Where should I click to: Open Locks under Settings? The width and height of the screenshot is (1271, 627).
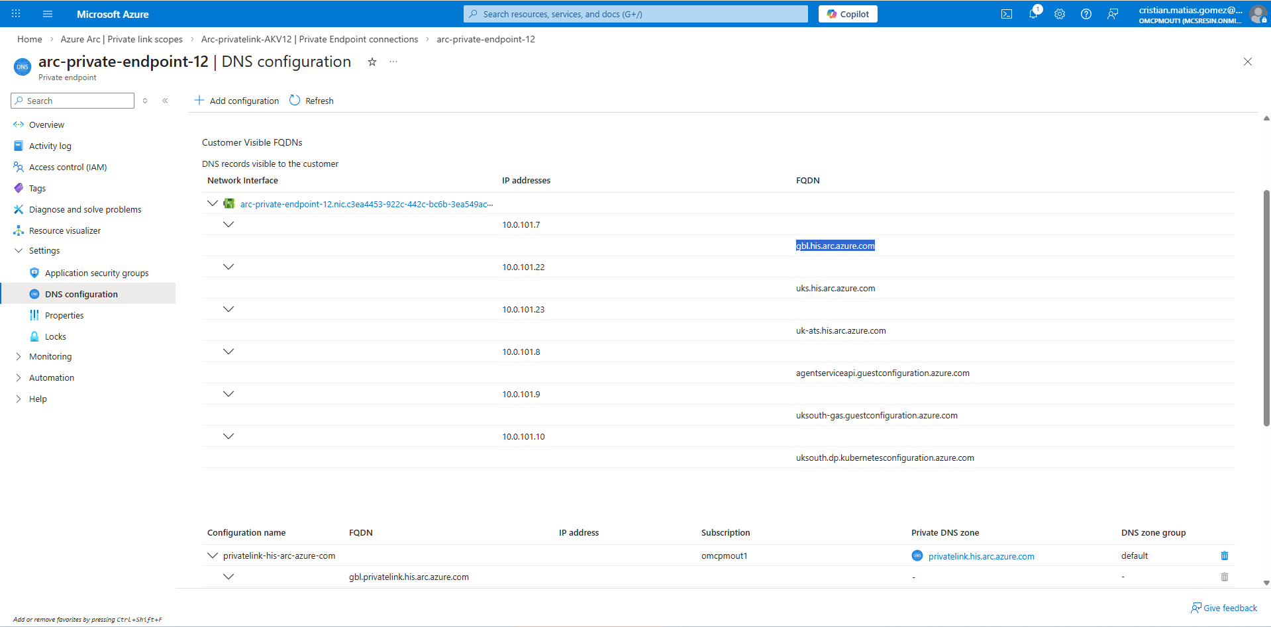(55, 336)
